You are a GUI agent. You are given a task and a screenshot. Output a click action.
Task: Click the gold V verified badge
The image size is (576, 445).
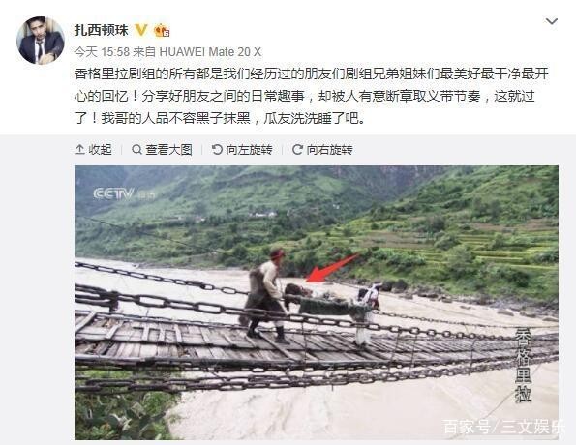tap(140, 30)
